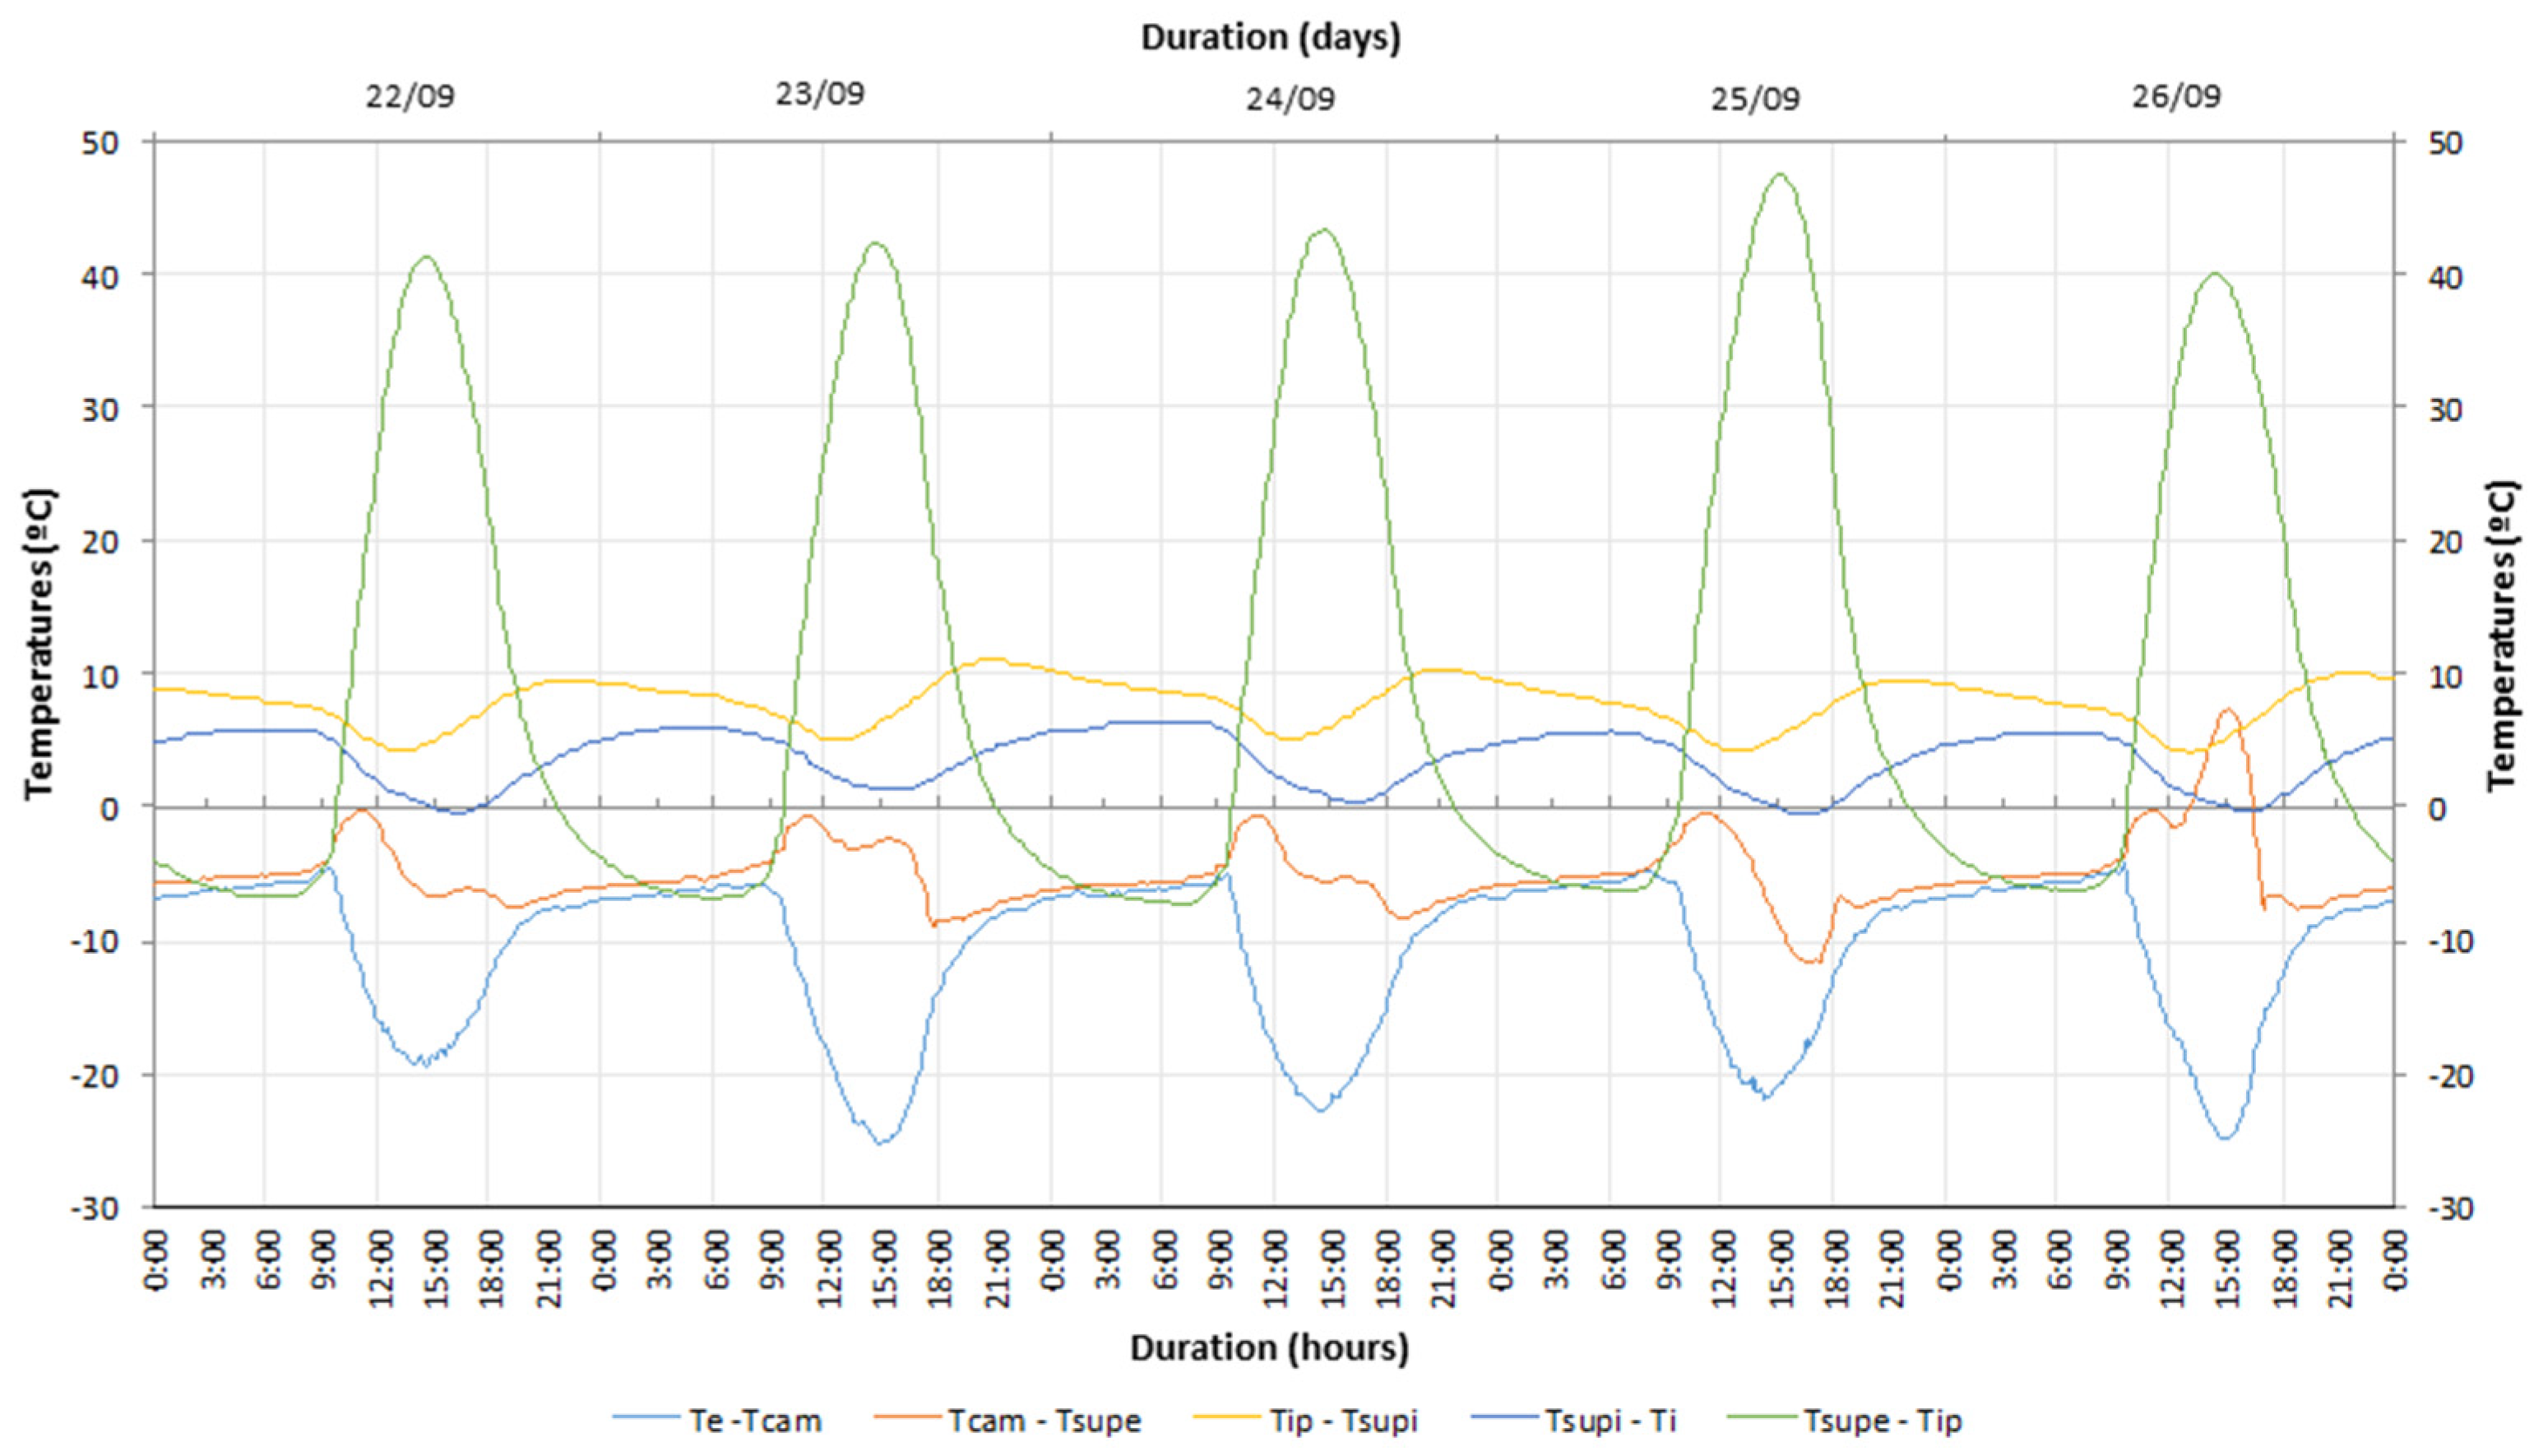This screenshot has width=2543, height=1456.
Task: Click the left axis value 50
Action: (x=100, y=143)
